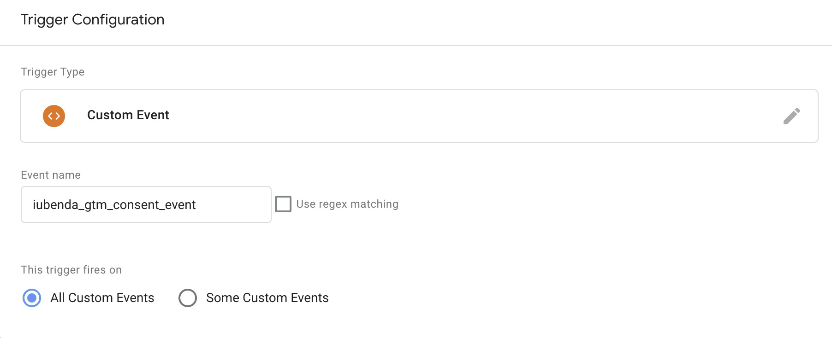Click the "Event name" field label

[51, 175]
